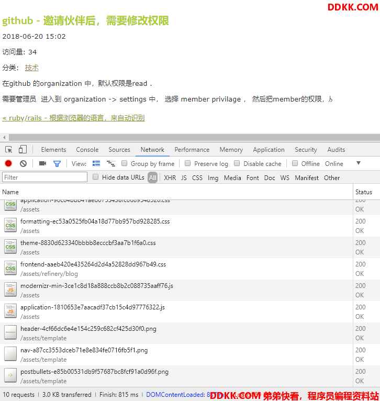Click the page horizontal scrollbar track
Viewport: 380px width, 401px height.
click(194, 137)
